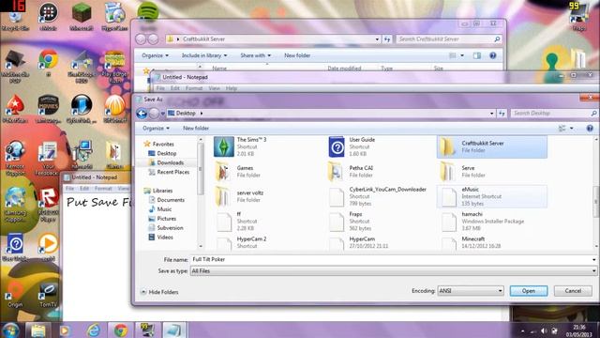This screenshot has height=338, width=600.
Task: Click Hide Folders button
Action: coord(160,292)
